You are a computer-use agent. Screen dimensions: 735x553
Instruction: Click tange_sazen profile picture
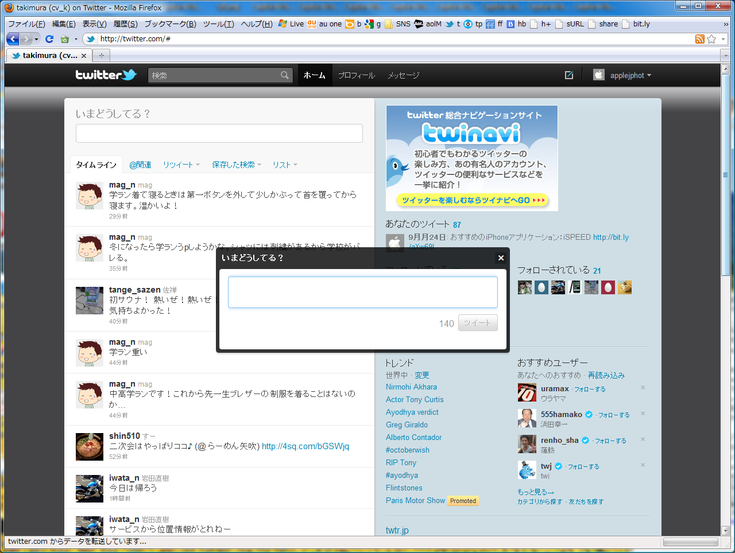(90, 301)
